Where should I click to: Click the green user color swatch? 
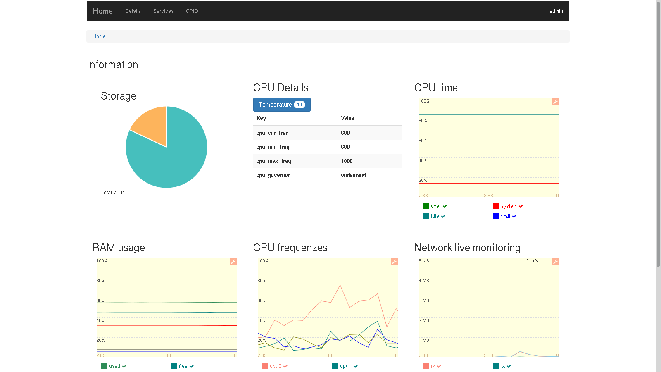(x=426, y=206)
